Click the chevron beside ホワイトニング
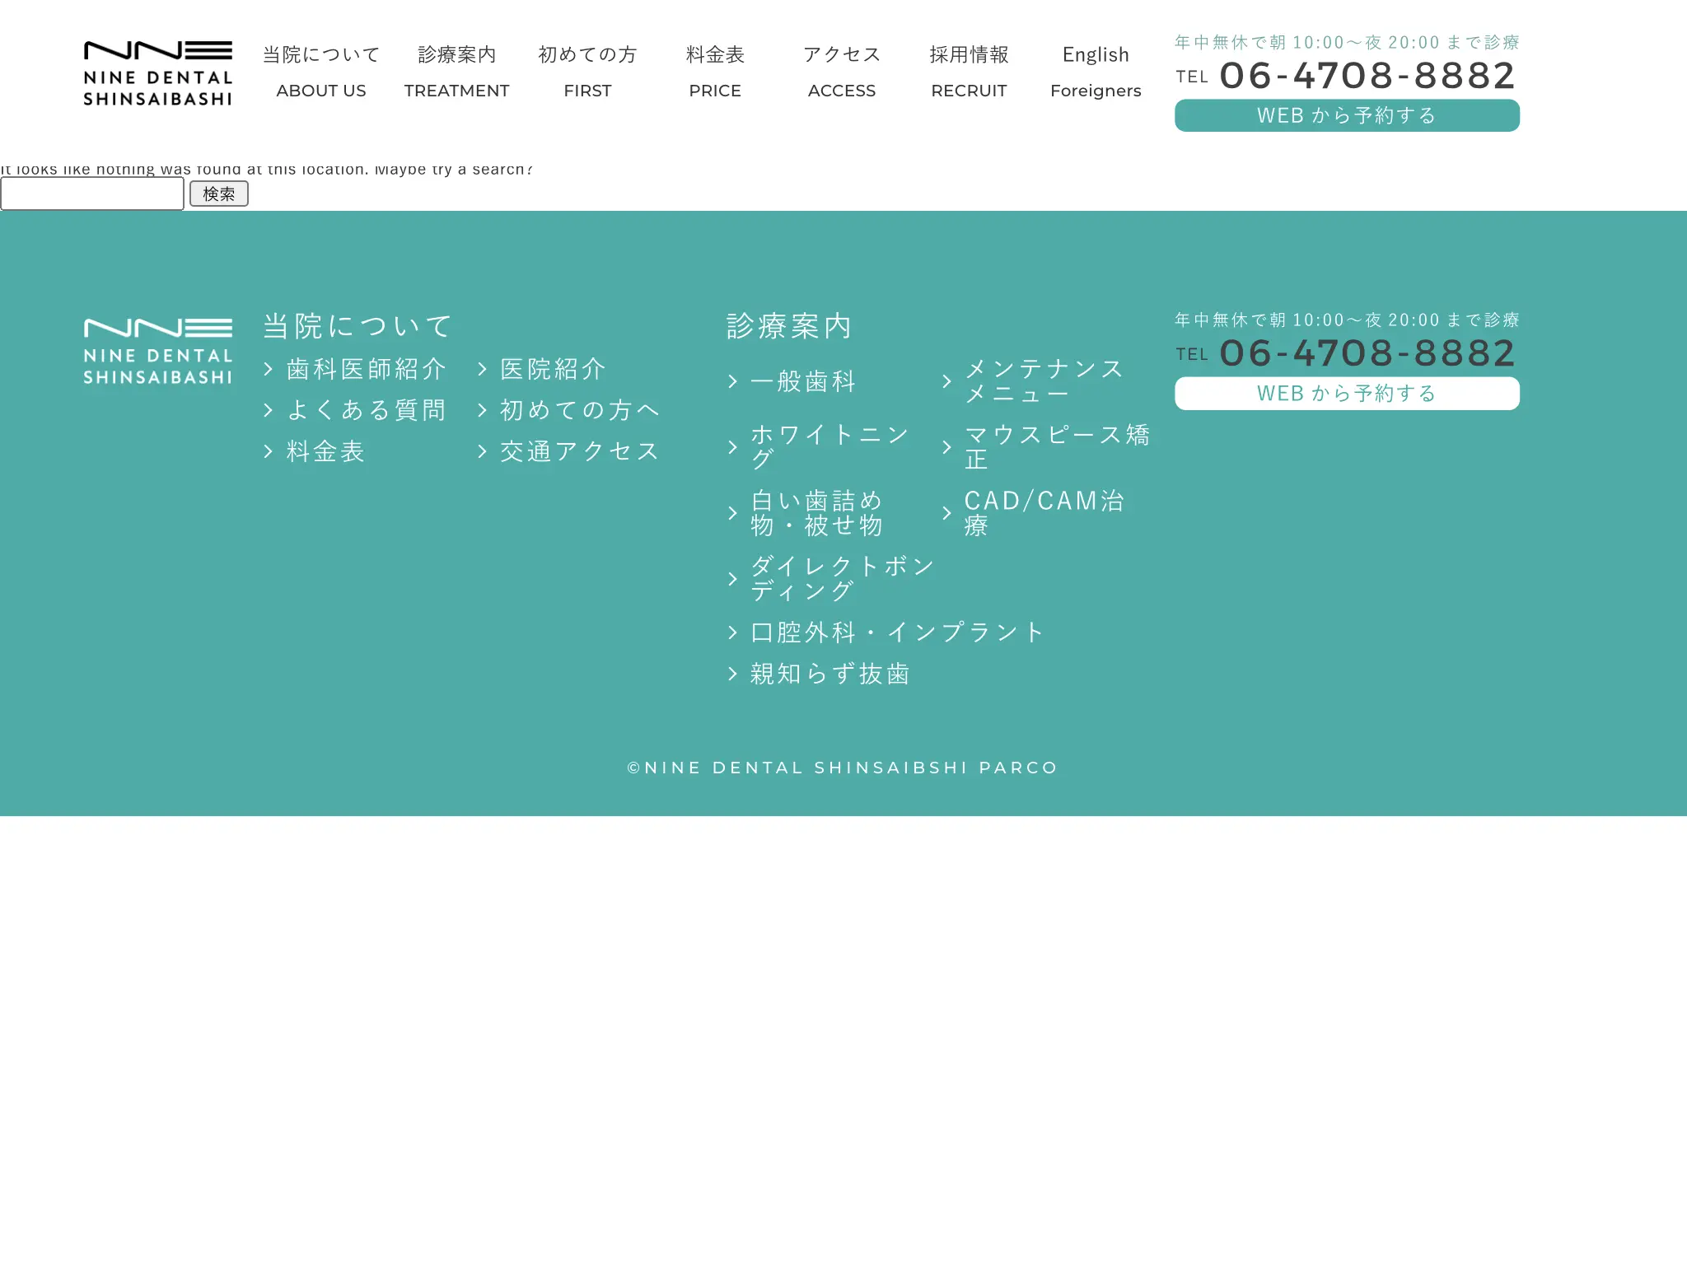 (x=733, y=447)
